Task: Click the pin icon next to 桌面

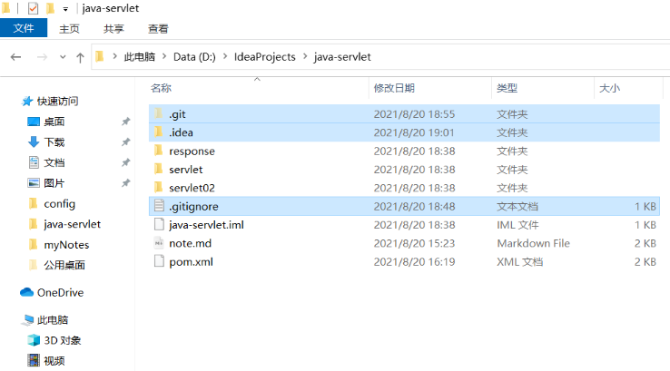Action: point(125,122)
